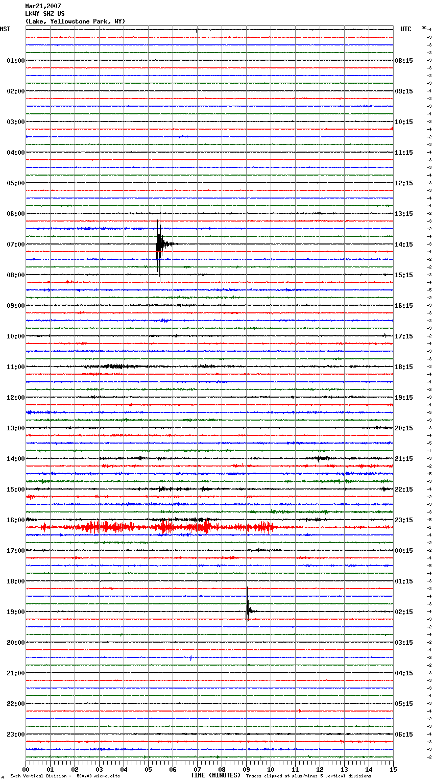Screen dimensions: 434x783
Task: Click the "(Lake, Yellowstone Park, WY)" subtitle
Action: click(75, 21)
